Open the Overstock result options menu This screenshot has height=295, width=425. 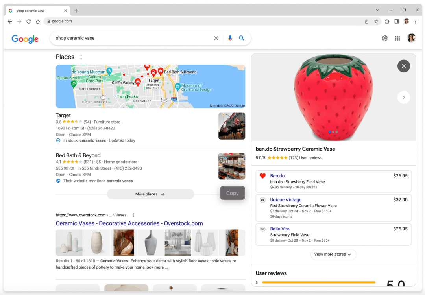pos(134,215)
